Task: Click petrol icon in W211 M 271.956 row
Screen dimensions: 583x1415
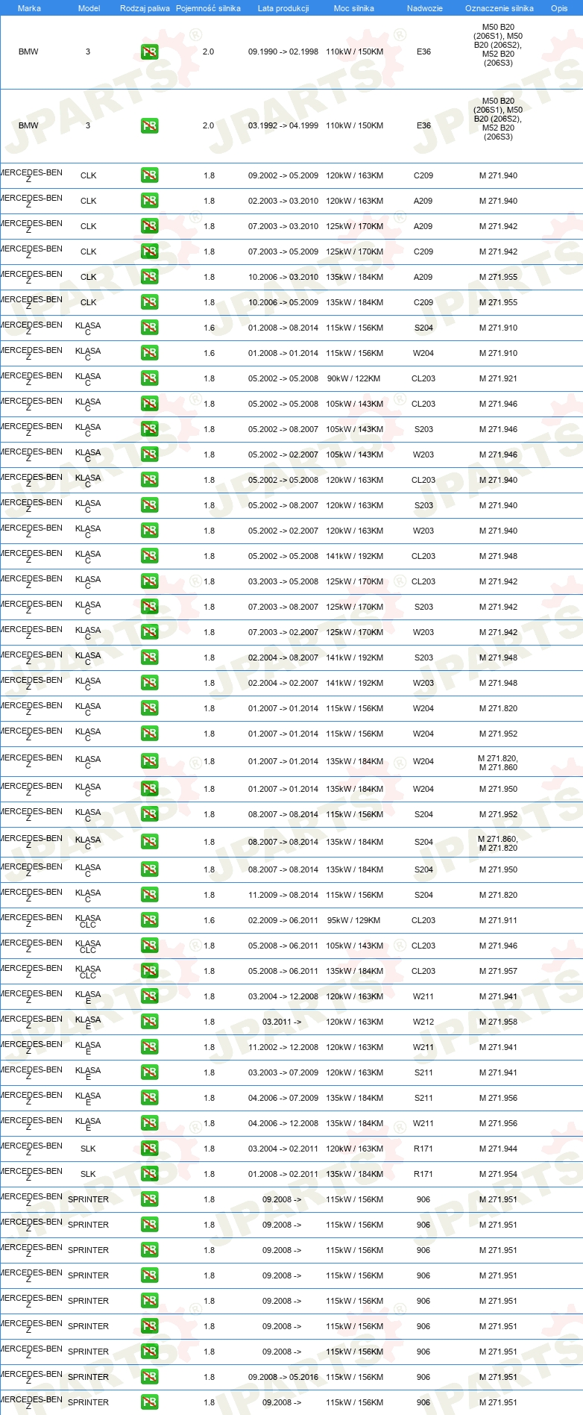Action: click(x=149, y=1123)
